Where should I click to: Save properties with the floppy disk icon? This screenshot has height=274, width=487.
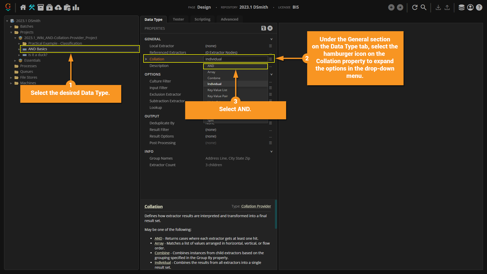(x=264, y=28)
